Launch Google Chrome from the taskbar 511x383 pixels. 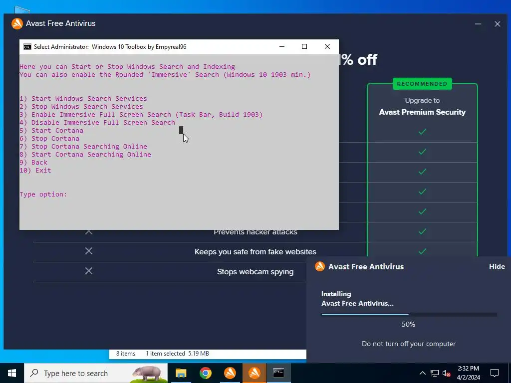[205, 373]
